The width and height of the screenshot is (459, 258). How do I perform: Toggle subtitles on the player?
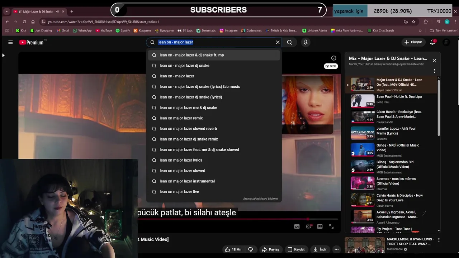297,226
